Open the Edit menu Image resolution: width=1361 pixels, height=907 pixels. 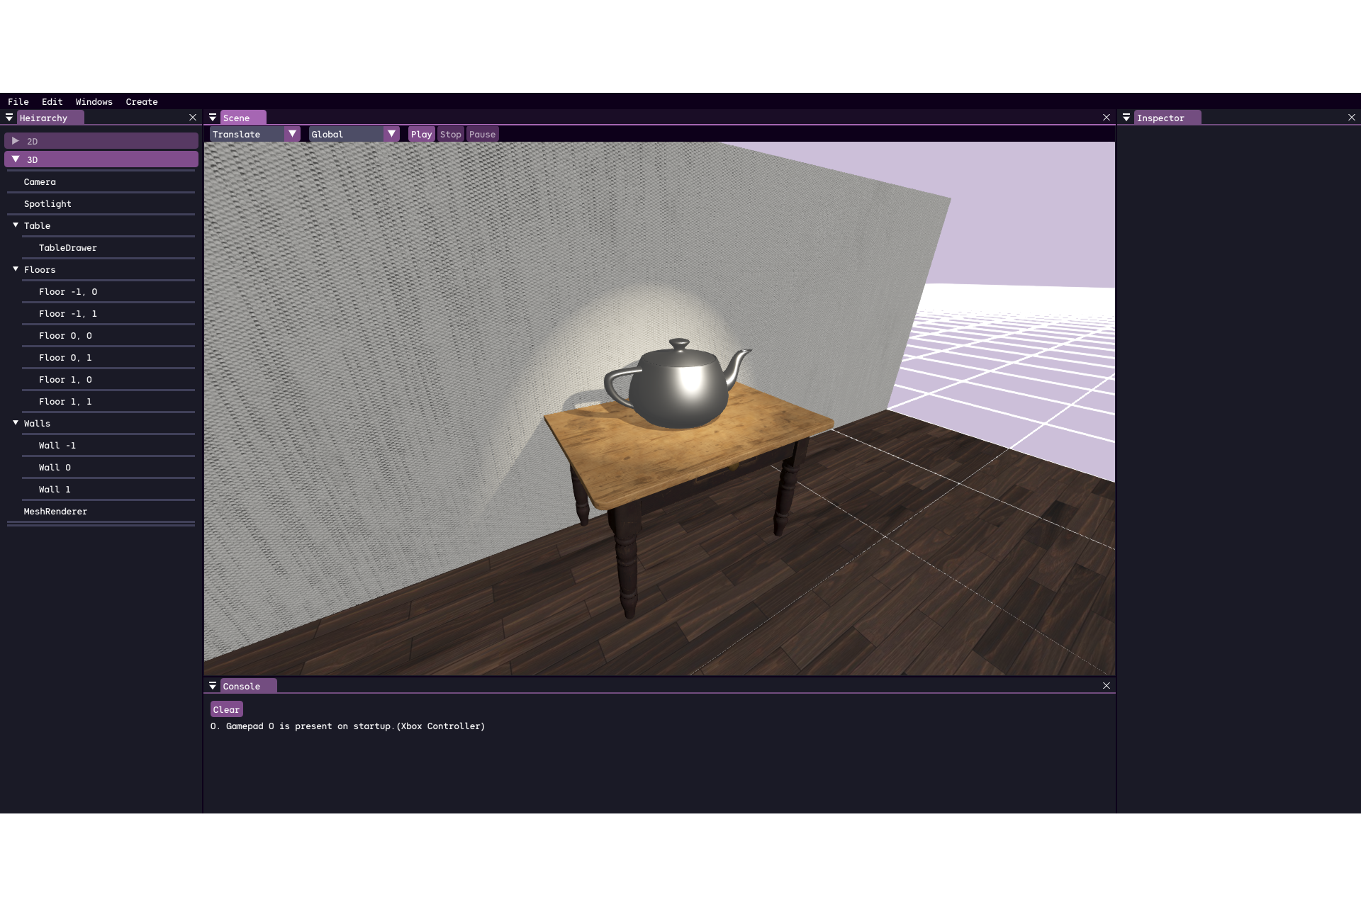[50, 101]
